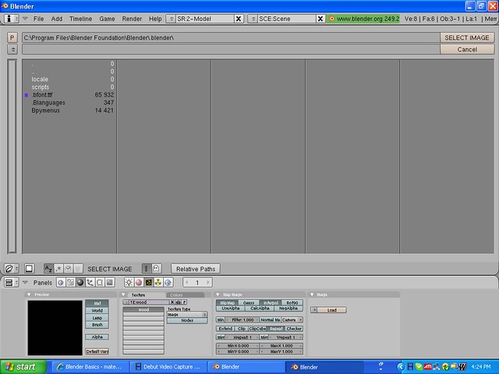Collapse the Panels header menu arrow
This screenshot has width=499, height=374.
click(25, 282)
